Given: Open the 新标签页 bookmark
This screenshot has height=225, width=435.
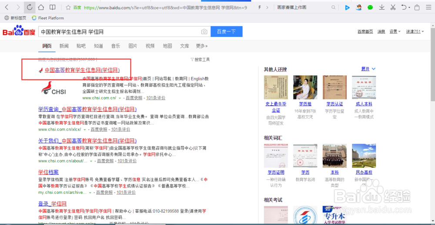Looking at the screenshot, I should (15, 18).
